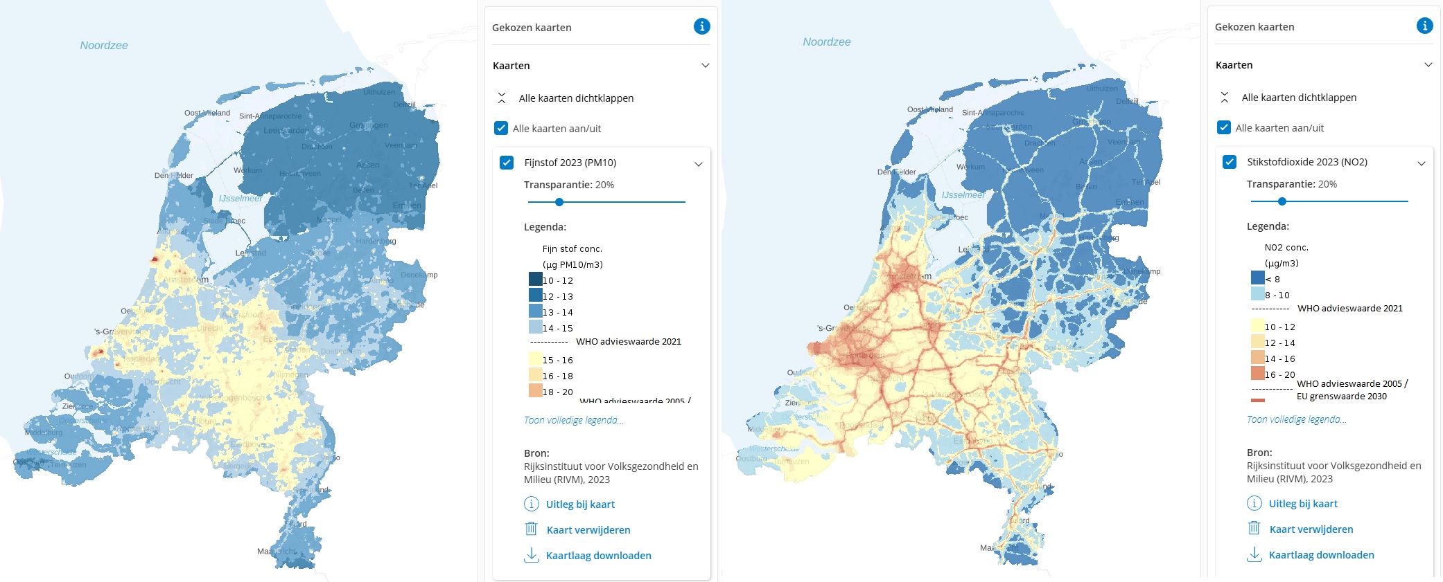Toggle 'Alle kaarten aan/uit' above the Fijnstof layer
The height and width of the screenshot is (582, 1443).
pos(501,128)
